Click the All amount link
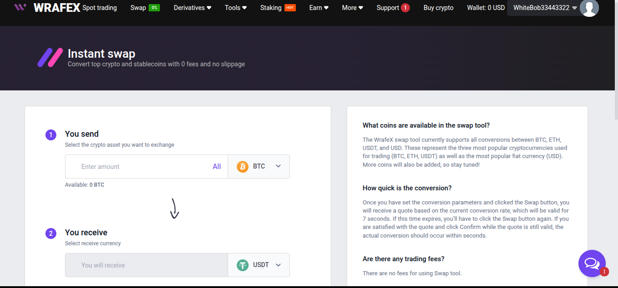The image size is (618, 288). [217, 166]
